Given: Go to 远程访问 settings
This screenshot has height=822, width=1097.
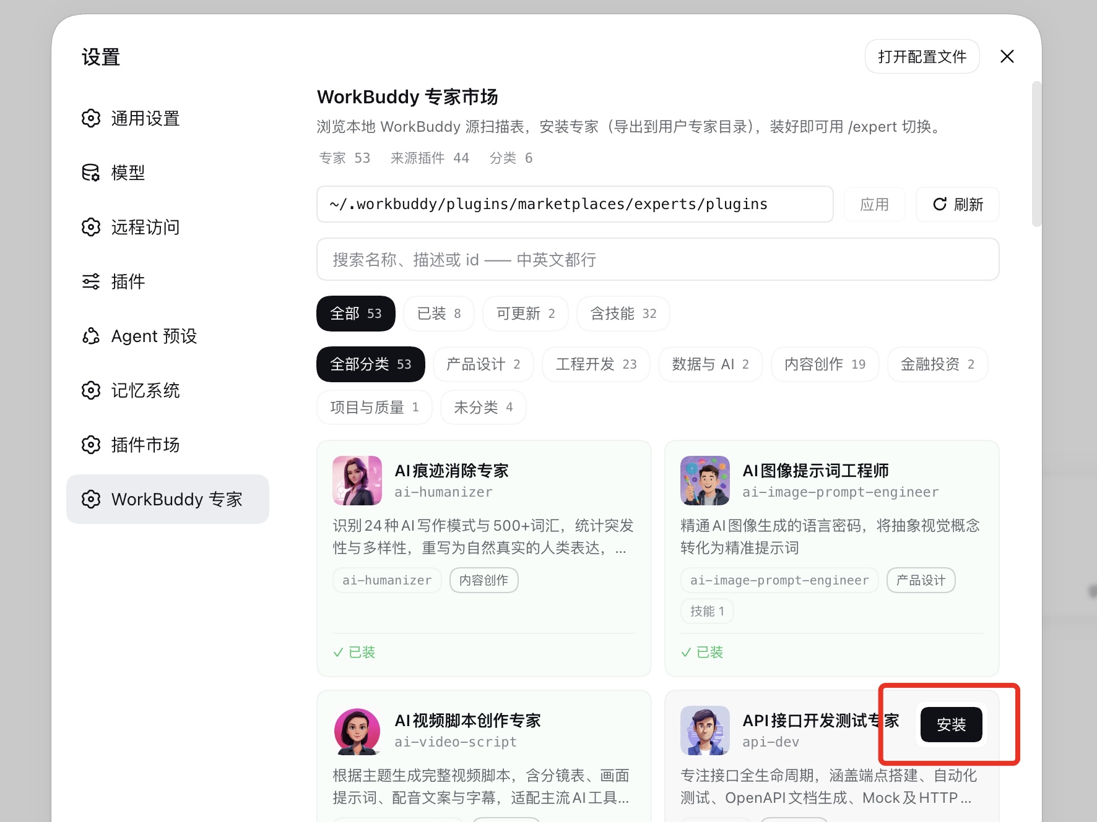Looking at the screenshot, I should [x=168, y=227].
